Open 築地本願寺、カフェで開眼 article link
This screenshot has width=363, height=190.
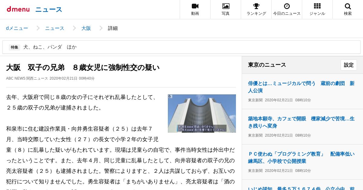click(301, 122)
